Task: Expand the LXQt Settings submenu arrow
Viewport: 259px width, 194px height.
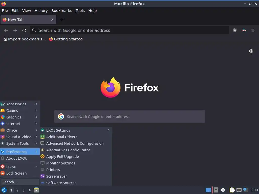Action: [x=109, y=130]
